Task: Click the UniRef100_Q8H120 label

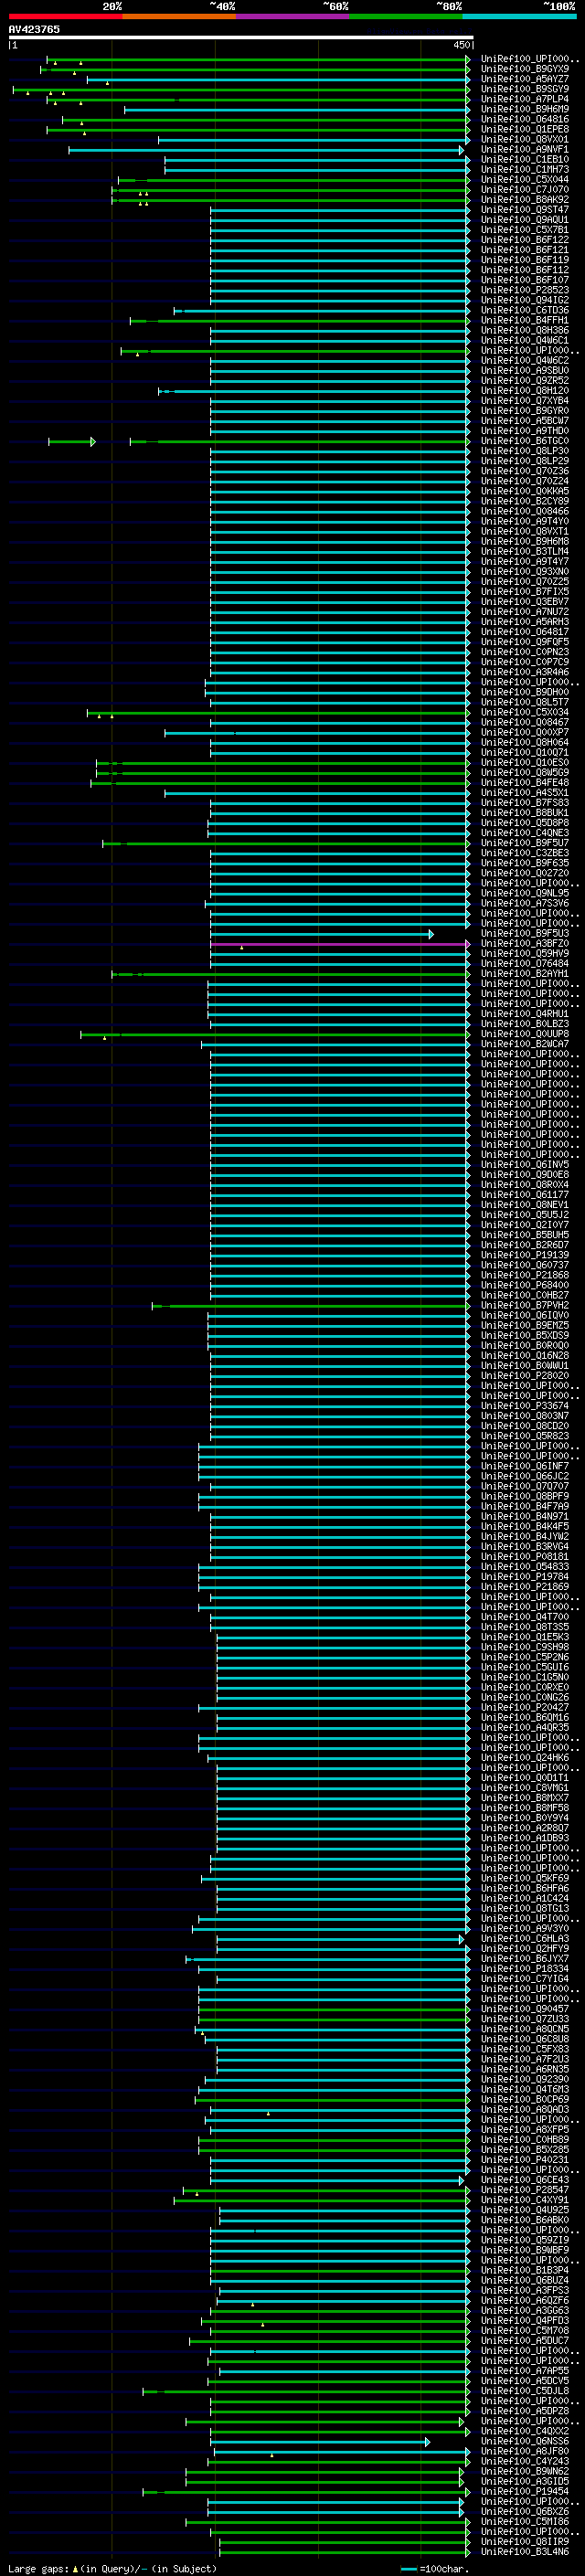Action: [525, 391]
